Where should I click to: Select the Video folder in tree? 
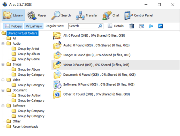tap(16, 80)
